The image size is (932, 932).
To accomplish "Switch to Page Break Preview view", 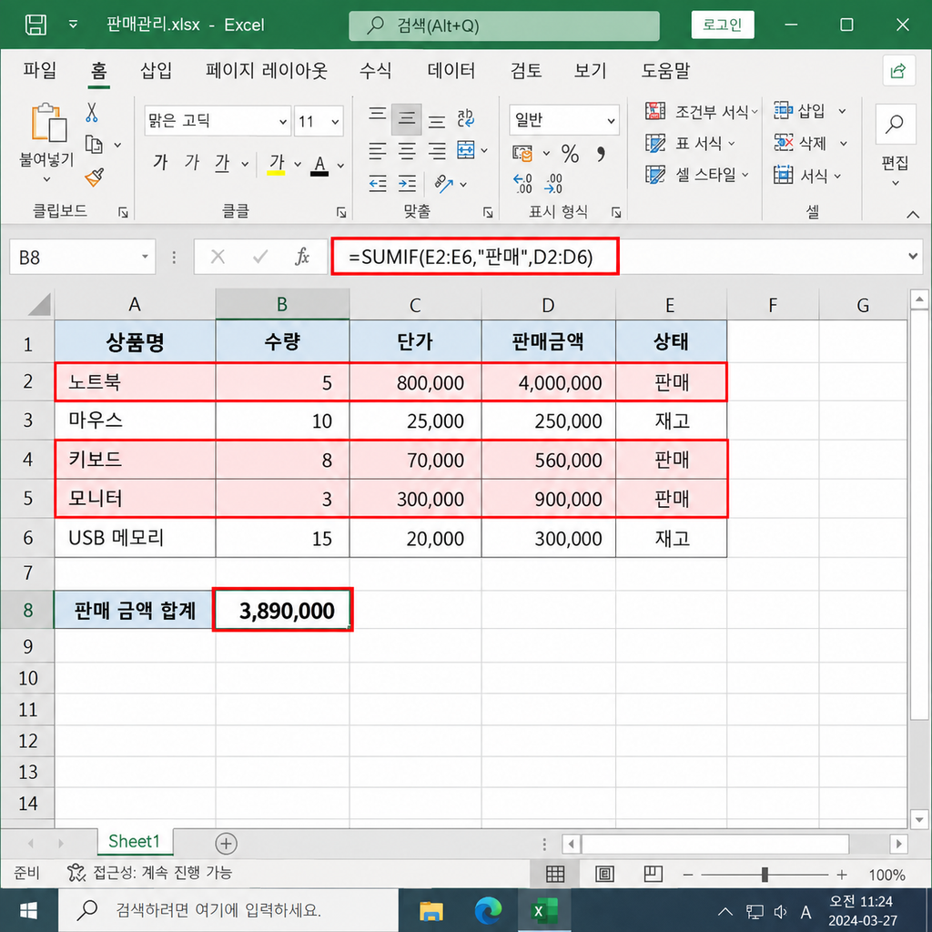I will [x=653, y=874].
